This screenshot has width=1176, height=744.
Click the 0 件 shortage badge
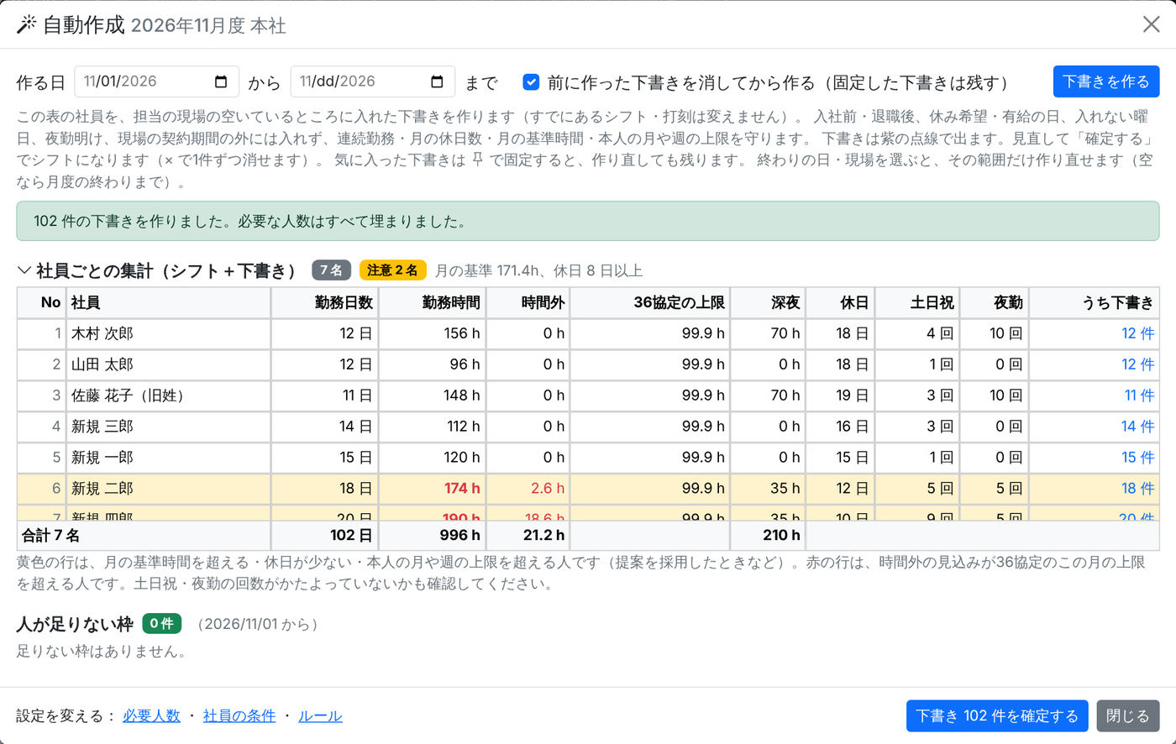(161, 624)
